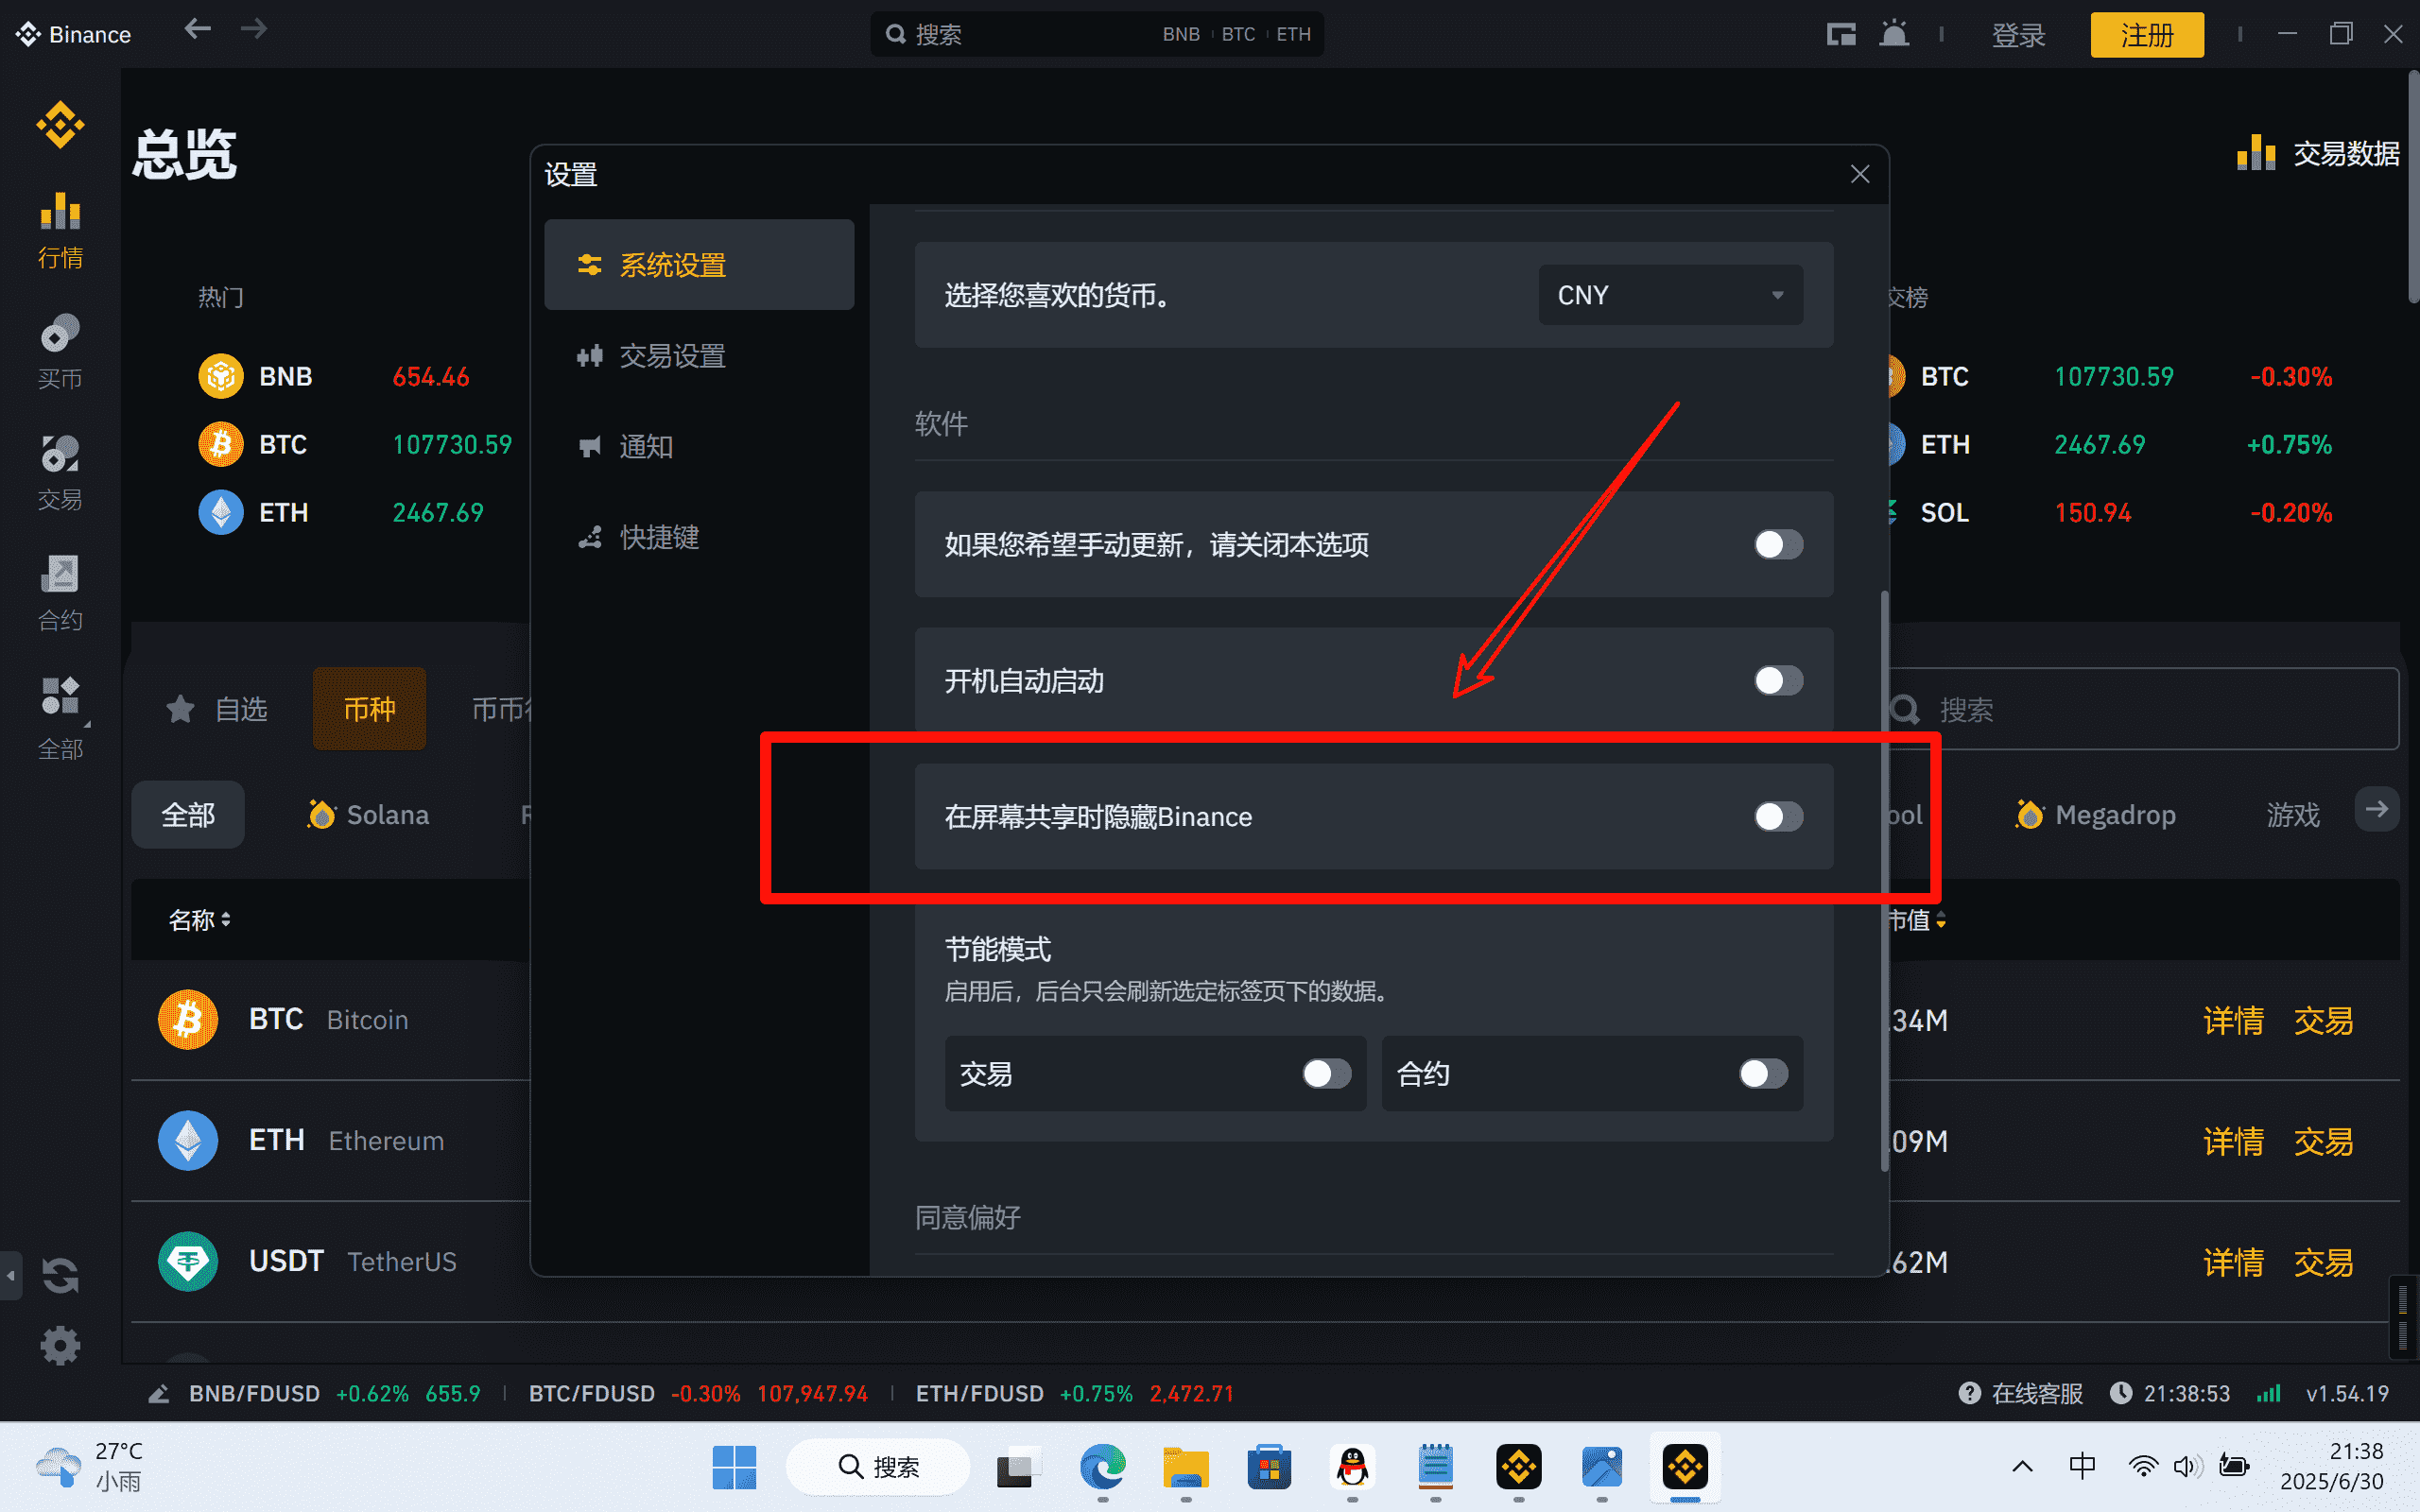Switch to the 交易设置 settings tab
Image resolution: width=2420 pixels, height=1512 pixels.
coord(673,356)
